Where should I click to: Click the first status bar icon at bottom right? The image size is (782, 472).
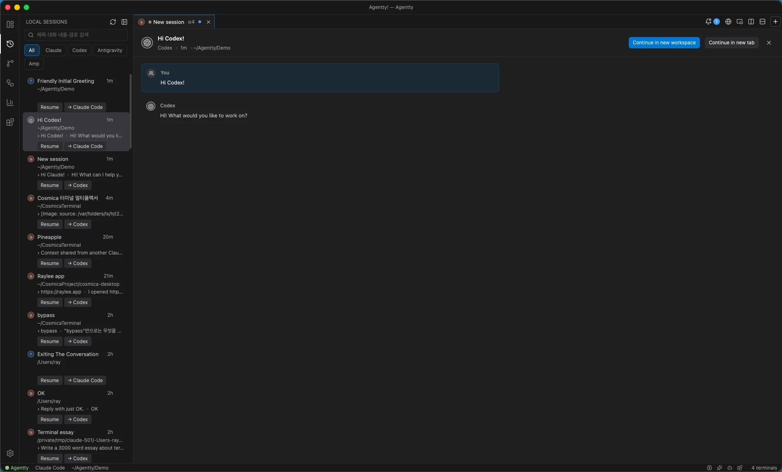pos(709,468)
